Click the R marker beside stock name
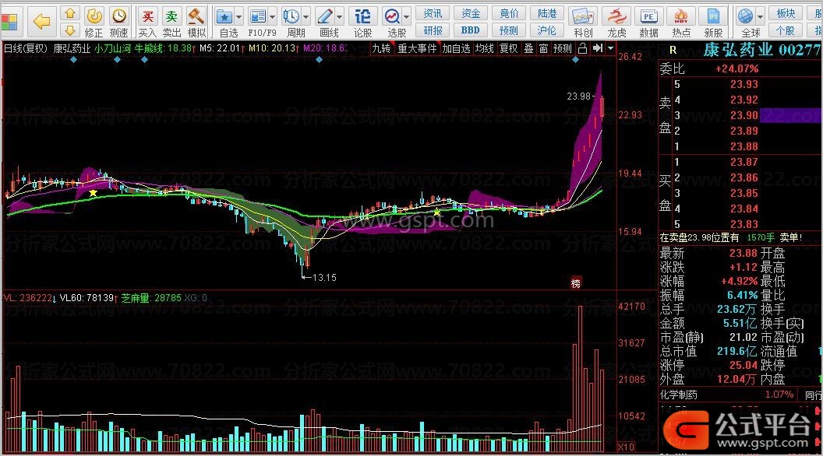The width and height of the screenshot is (823, 456). (x=673, y=51)
